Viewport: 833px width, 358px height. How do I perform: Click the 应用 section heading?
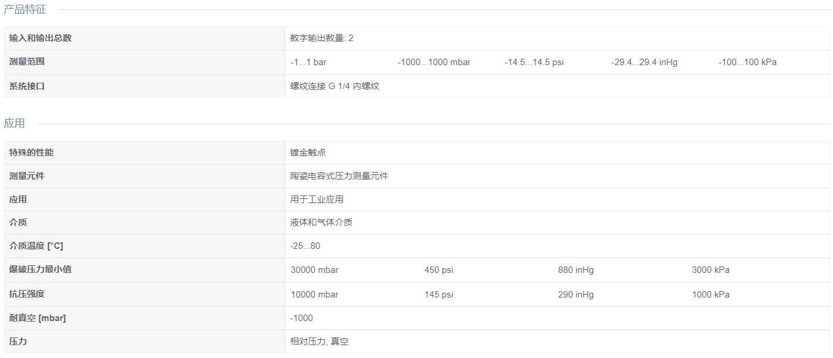click(14, 123)
